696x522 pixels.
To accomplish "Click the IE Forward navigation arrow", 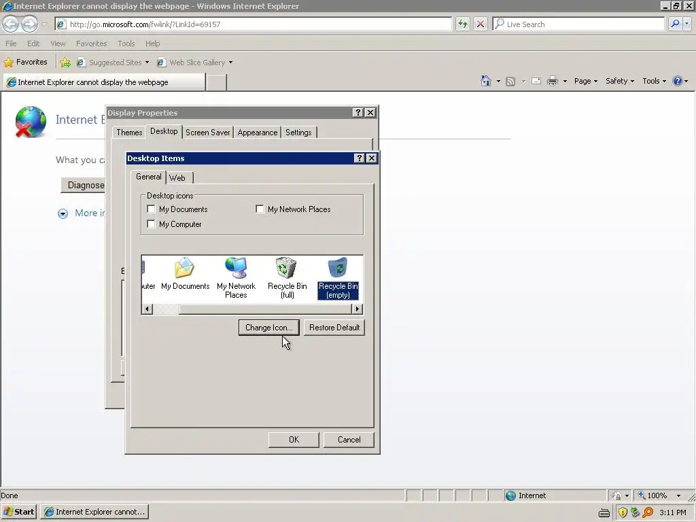I will point(29,24).
